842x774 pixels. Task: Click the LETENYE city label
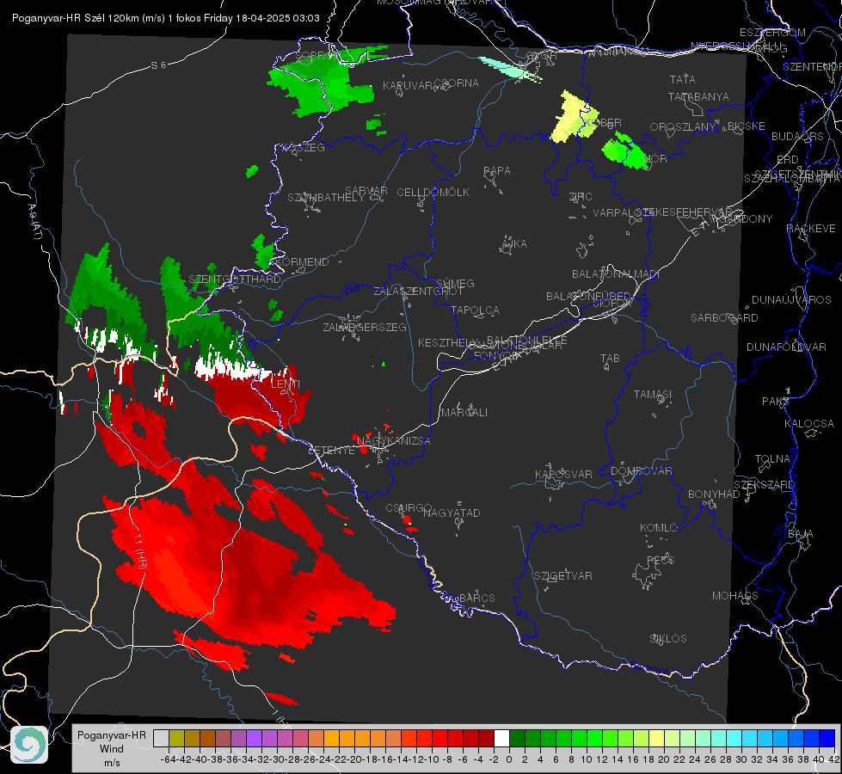[x=331, y=451]
